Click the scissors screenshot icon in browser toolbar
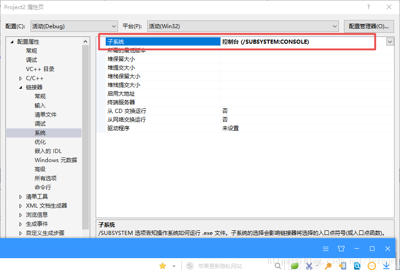Viewport: 400px width, 270px height. click(x=309, y=266)
